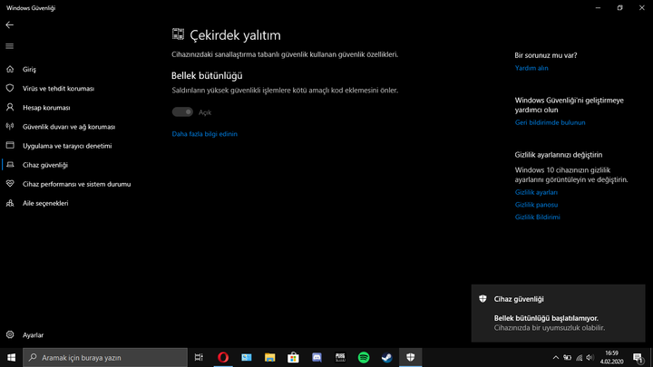Click the battery tray icon

(x=567, y=357)
